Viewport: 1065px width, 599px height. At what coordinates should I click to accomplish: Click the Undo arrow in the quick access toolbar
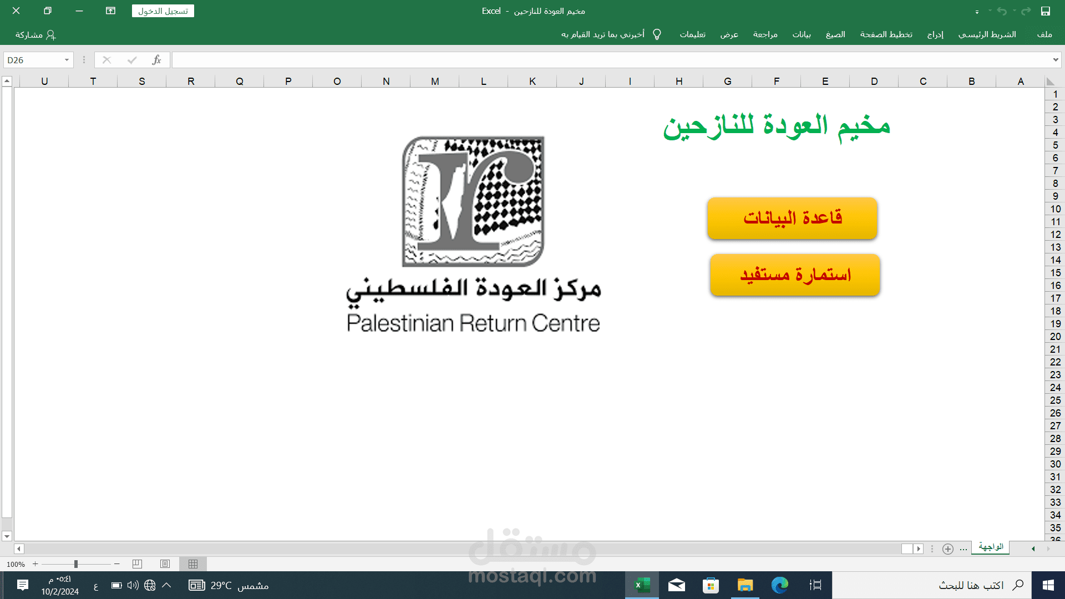click(1002, 11)
